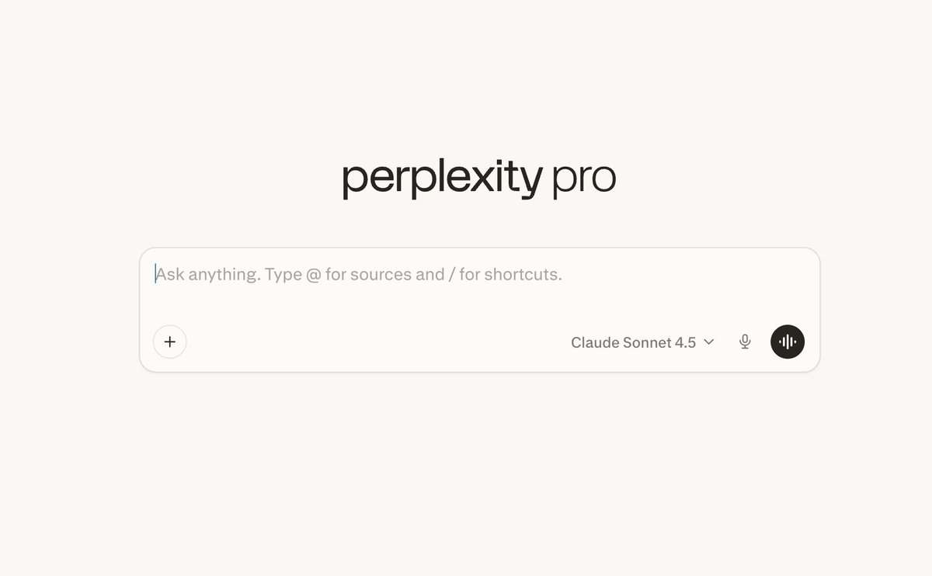Enable dictation via the mic icon

745,342
